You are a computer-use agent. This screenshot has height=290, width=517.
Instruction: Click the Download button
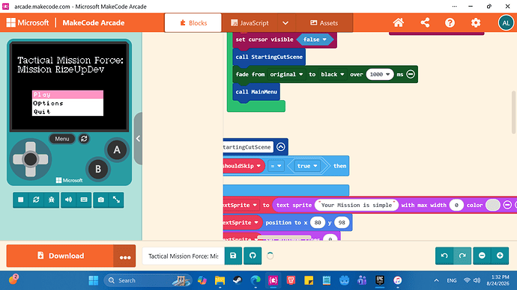coord(60,256)
